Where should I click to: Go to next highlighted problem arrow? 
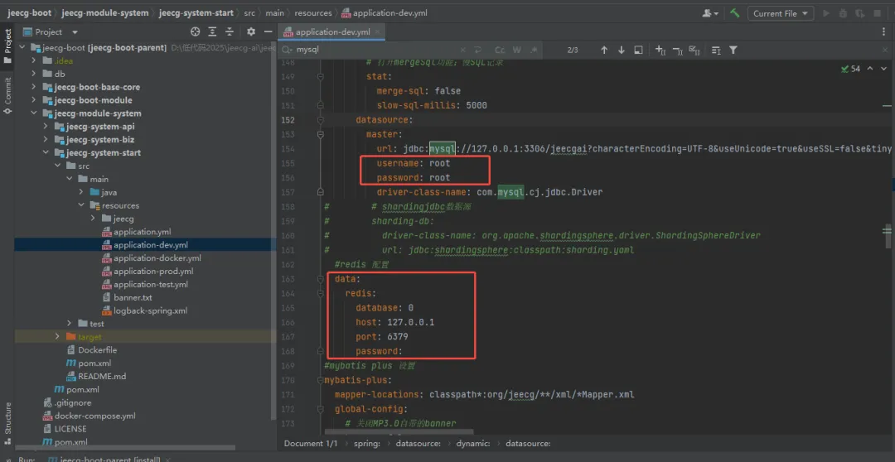[x=883, y=69]
